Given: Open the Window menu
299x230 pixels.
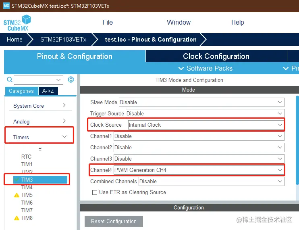Looking at the screenshot, I should point(179,22).
